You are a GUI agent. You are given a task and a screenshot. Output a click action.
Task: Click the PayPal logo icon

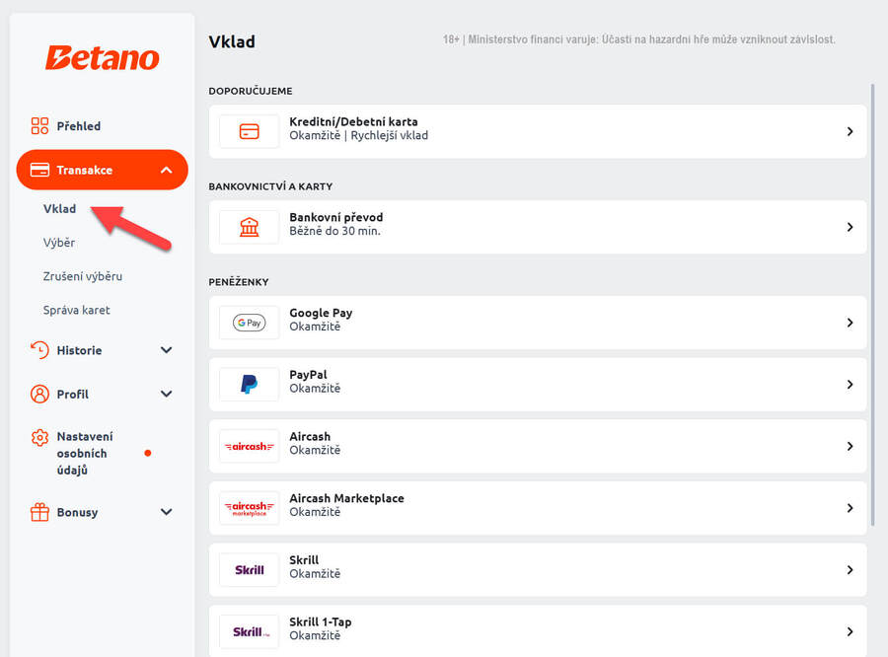coord(250,385)
